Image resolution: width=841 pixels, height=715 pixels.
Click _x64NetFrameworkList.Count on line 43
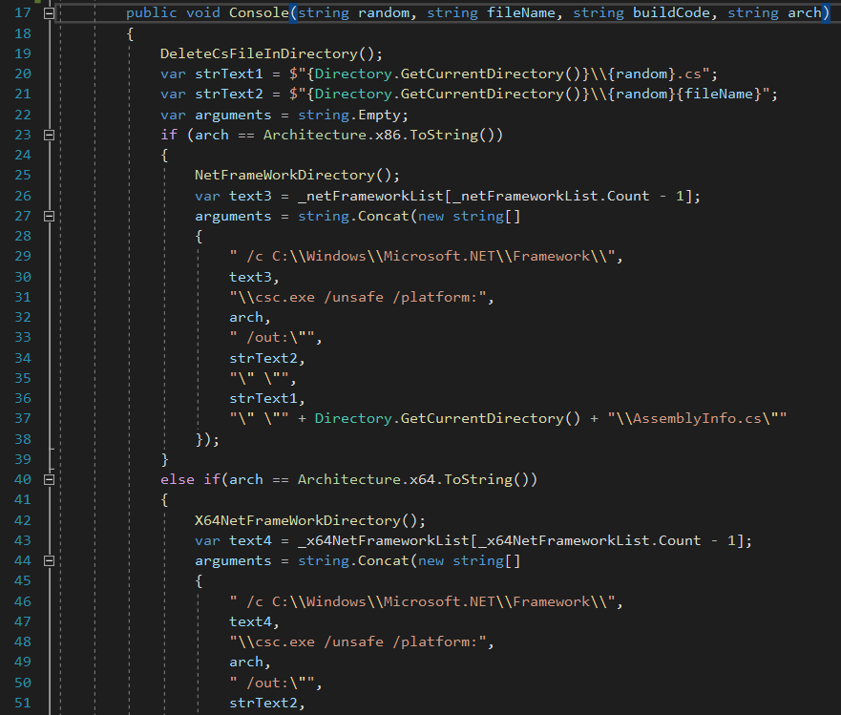589,540
